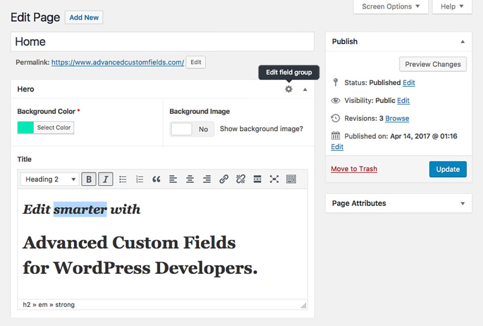Click the highlighted word smarter in editor
The image size is (483, 326).
click(x=80, y=209)
